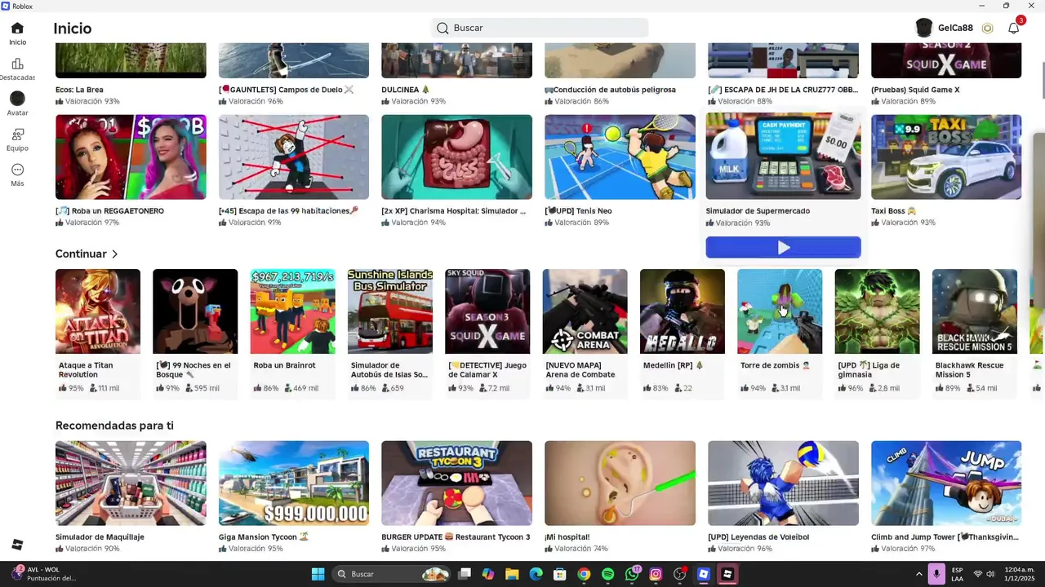1045x587 pixels.
Task: Open the Windows Start button
Action: [x=318, y=574]
